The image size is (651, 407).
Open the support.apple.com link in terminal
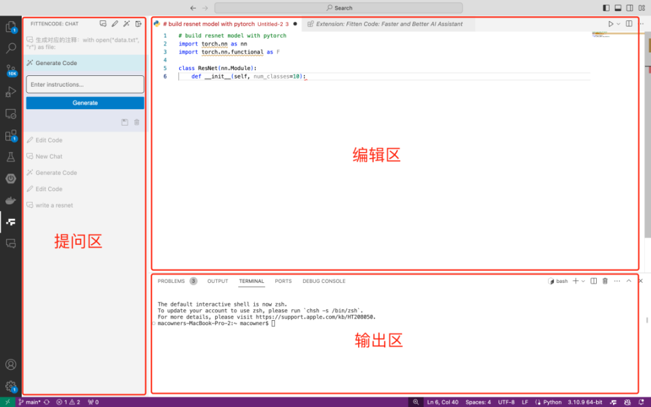coord(315,317)
